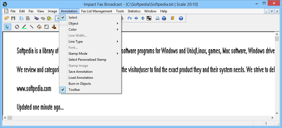Screen dimensions: 282x128
Task: Pick the green highlighter pen tool
Action: point(24,27)
